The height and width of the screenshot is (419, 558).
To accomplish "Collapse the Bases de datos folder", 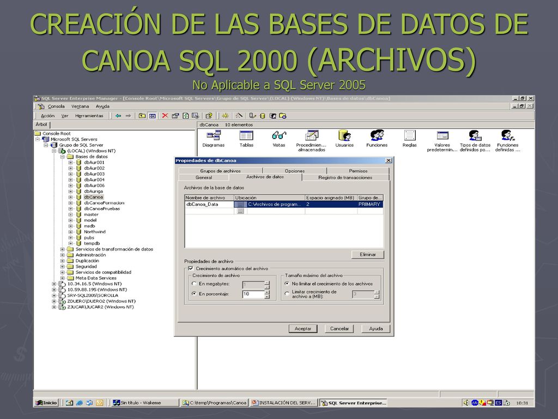I will tap(62, 157).
